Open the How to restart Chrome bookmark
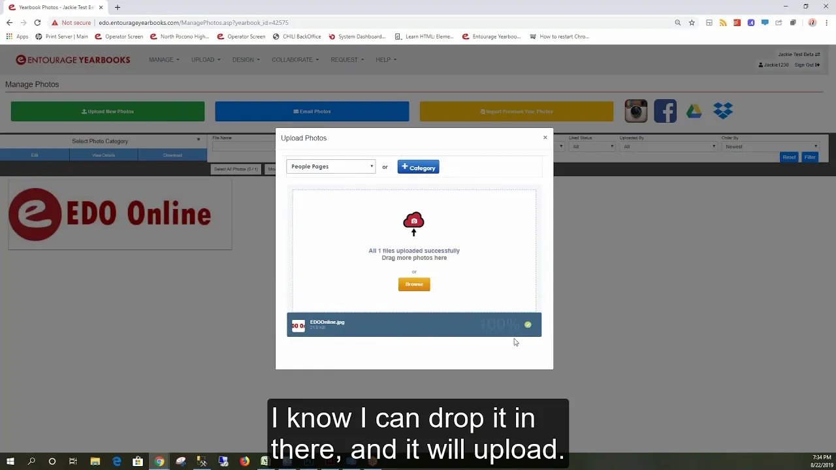836x470 pixels. tap(559, 37)
